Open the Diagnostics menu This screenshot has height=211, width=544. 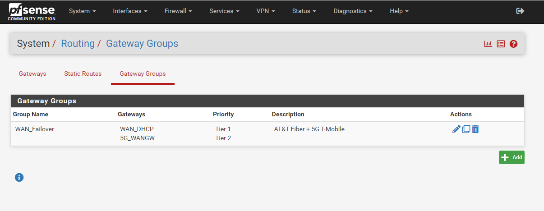tap(353, 11)
